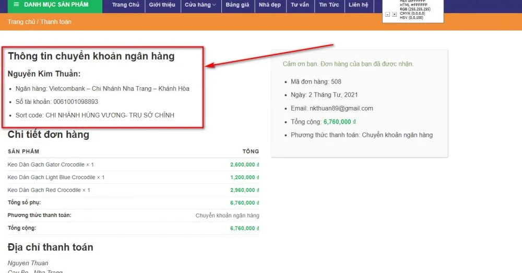522x273 pixels.
Task: Go to the Trang Chủ menu item
Action: pyautogui.click(x=126, y=5)
